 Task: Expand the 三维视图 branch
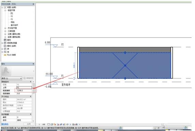[x=5, y=31]
